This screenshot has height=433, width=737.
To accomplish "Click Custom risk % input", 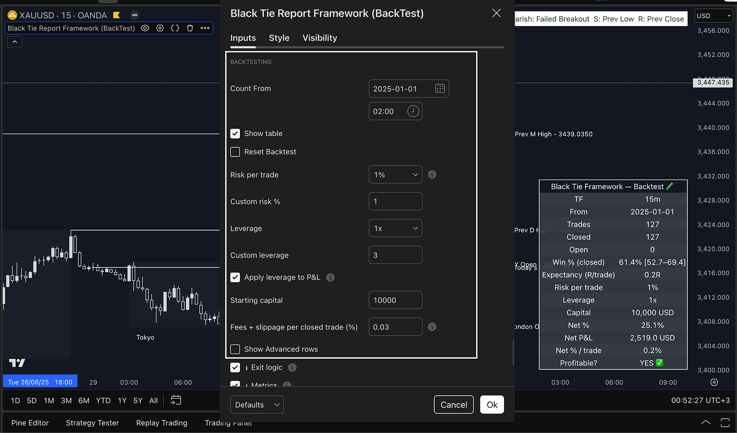I will [x=395, y=201].
